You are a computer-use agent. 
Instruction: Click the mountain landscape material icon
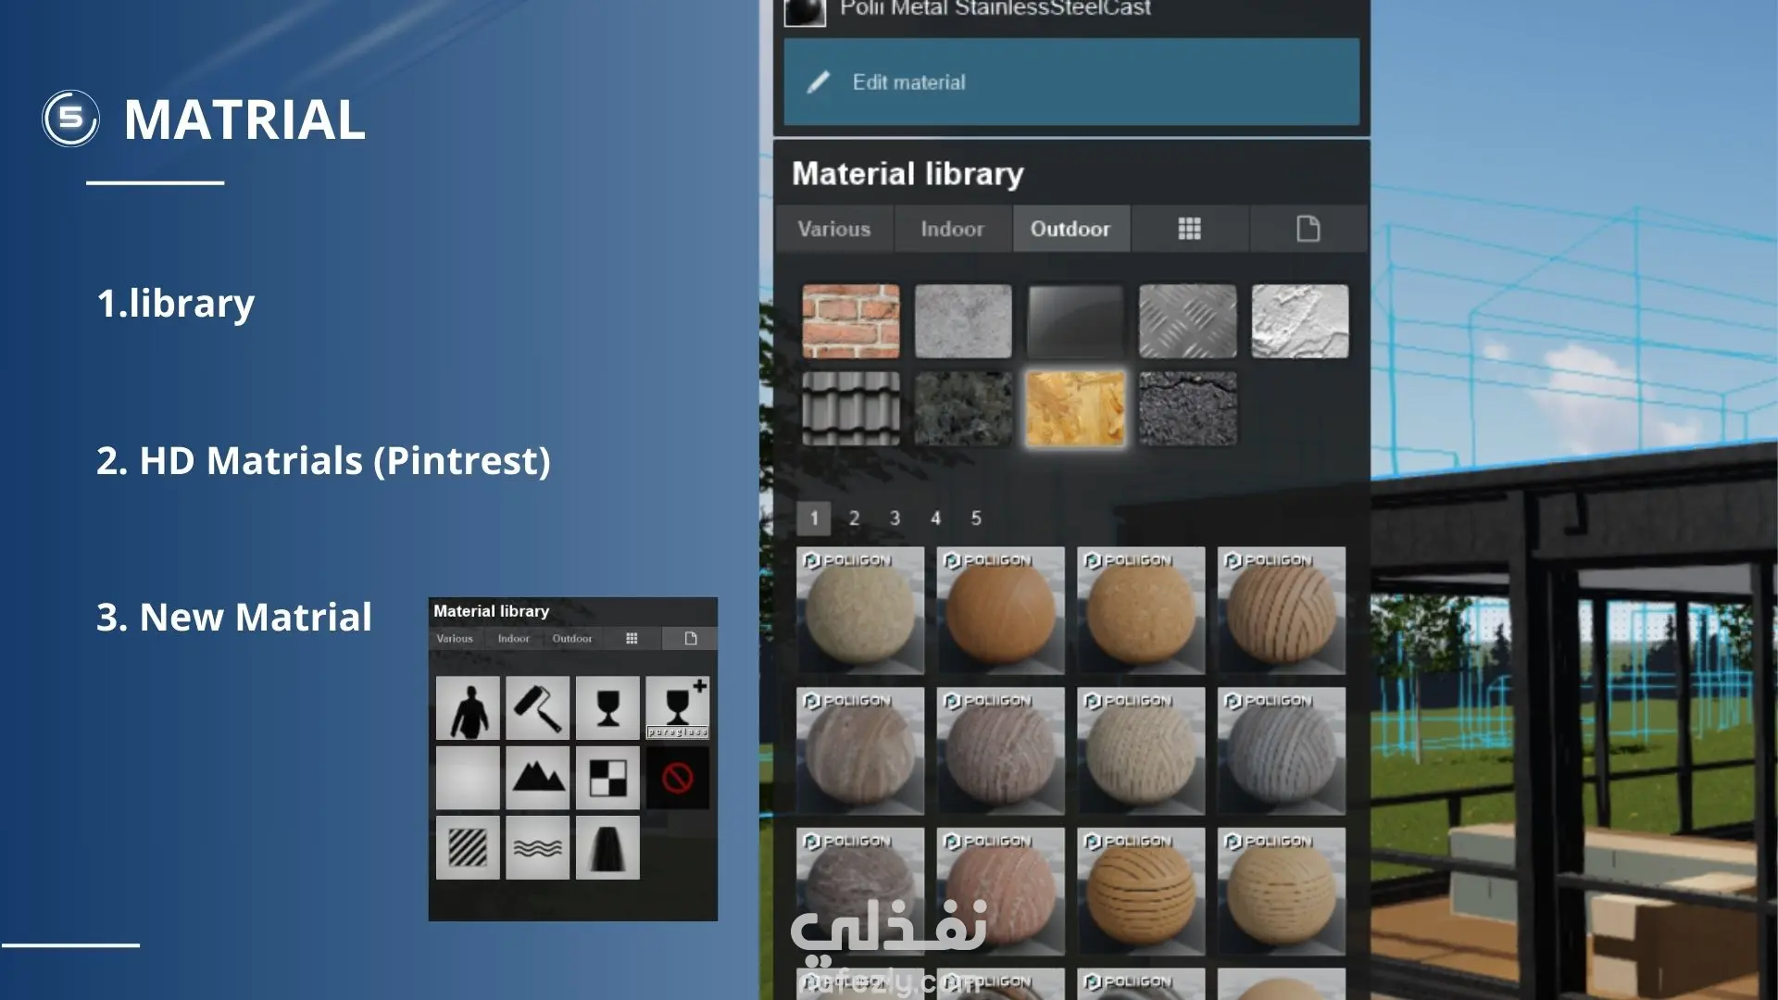(x=537, y=778)
